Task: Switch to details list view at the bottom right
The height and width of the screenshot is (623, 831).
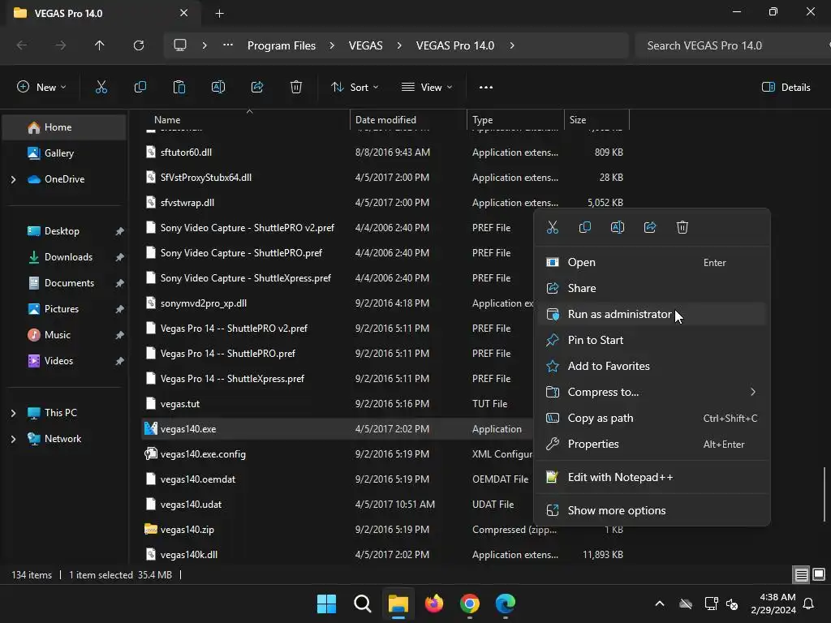Action: 801,574
